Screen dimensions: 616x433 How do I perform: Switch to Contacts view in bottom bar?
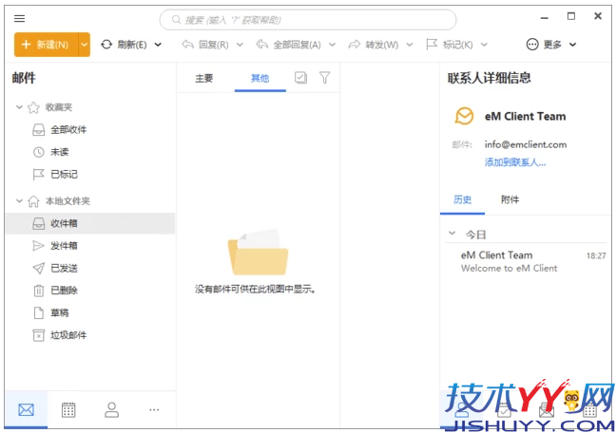(x=111, y=410)
